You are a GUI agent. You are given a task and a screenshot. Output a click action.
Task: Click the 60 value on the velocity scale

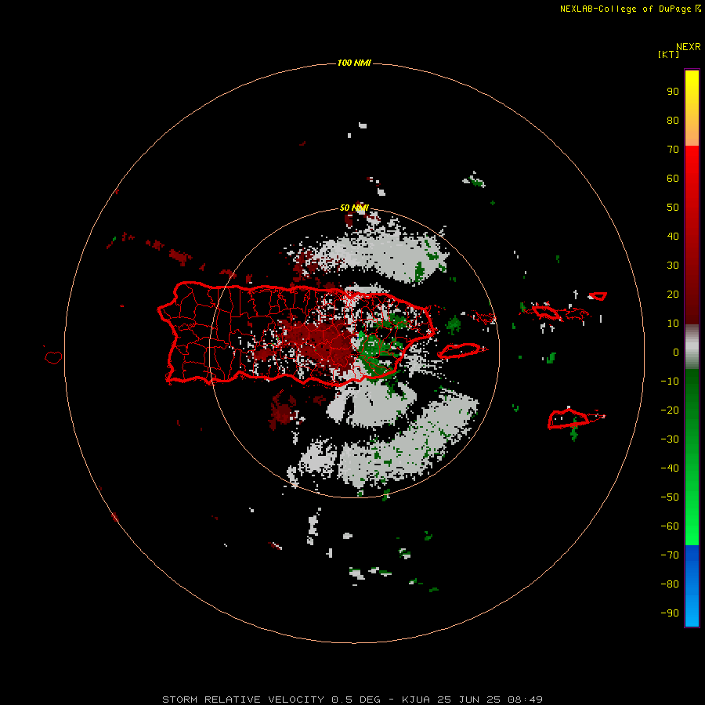pyautogui.click(x=673, y=179)
